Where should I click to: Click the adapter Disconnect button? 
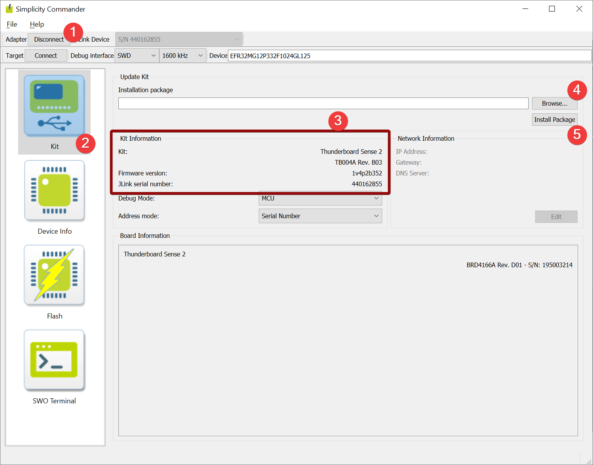(x=49, y=39)
